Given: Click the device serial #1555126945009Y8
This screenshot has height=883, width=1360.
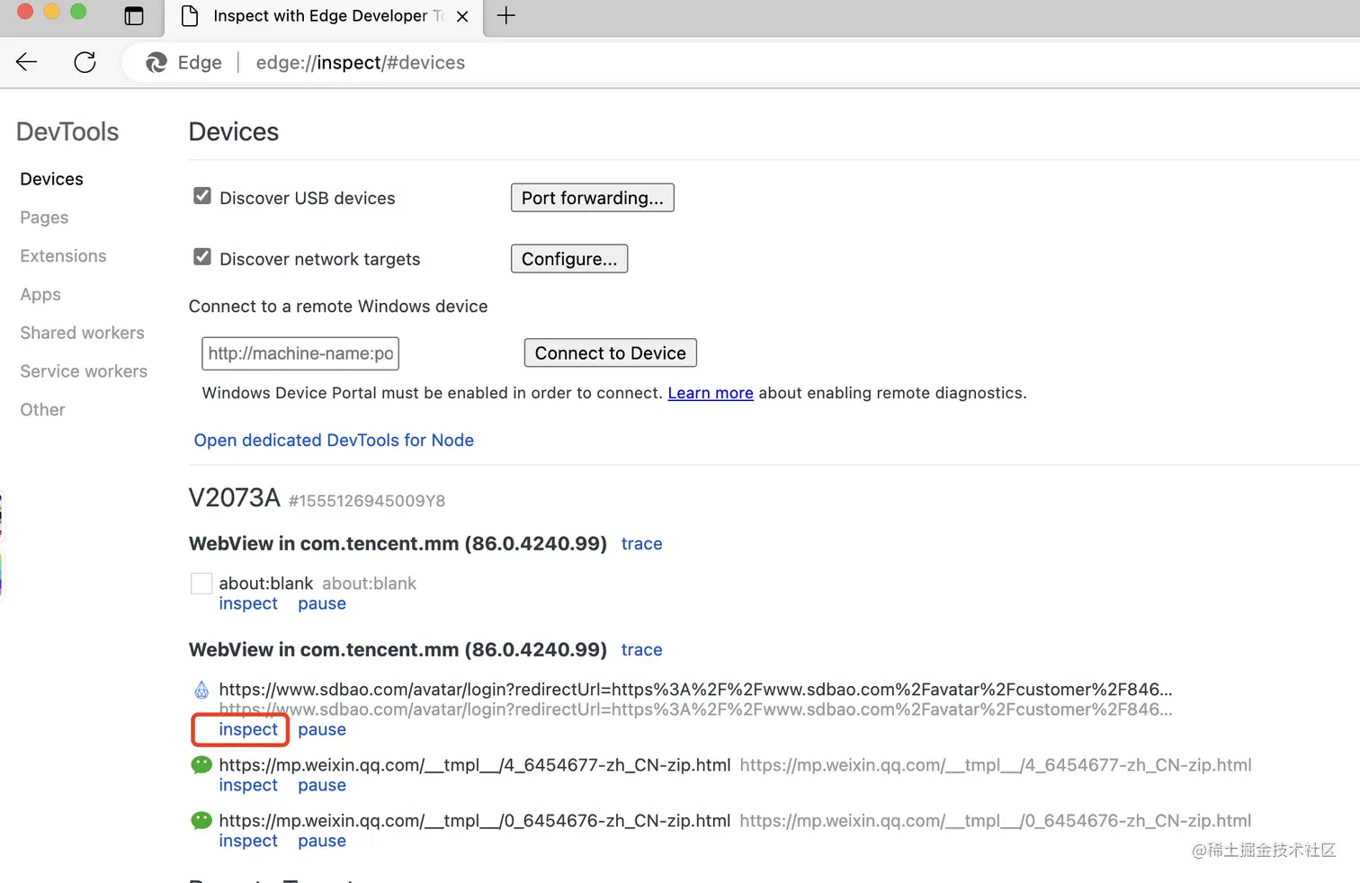Looking at the screenshot, I should coord(367,501).
